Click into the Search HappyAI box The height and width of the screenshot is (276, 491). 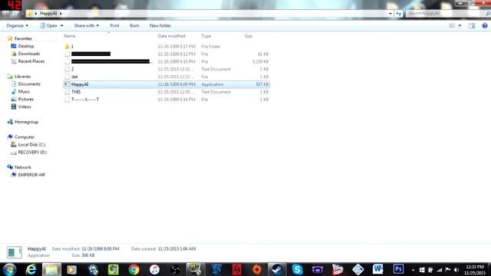click(x=447, y=14)
